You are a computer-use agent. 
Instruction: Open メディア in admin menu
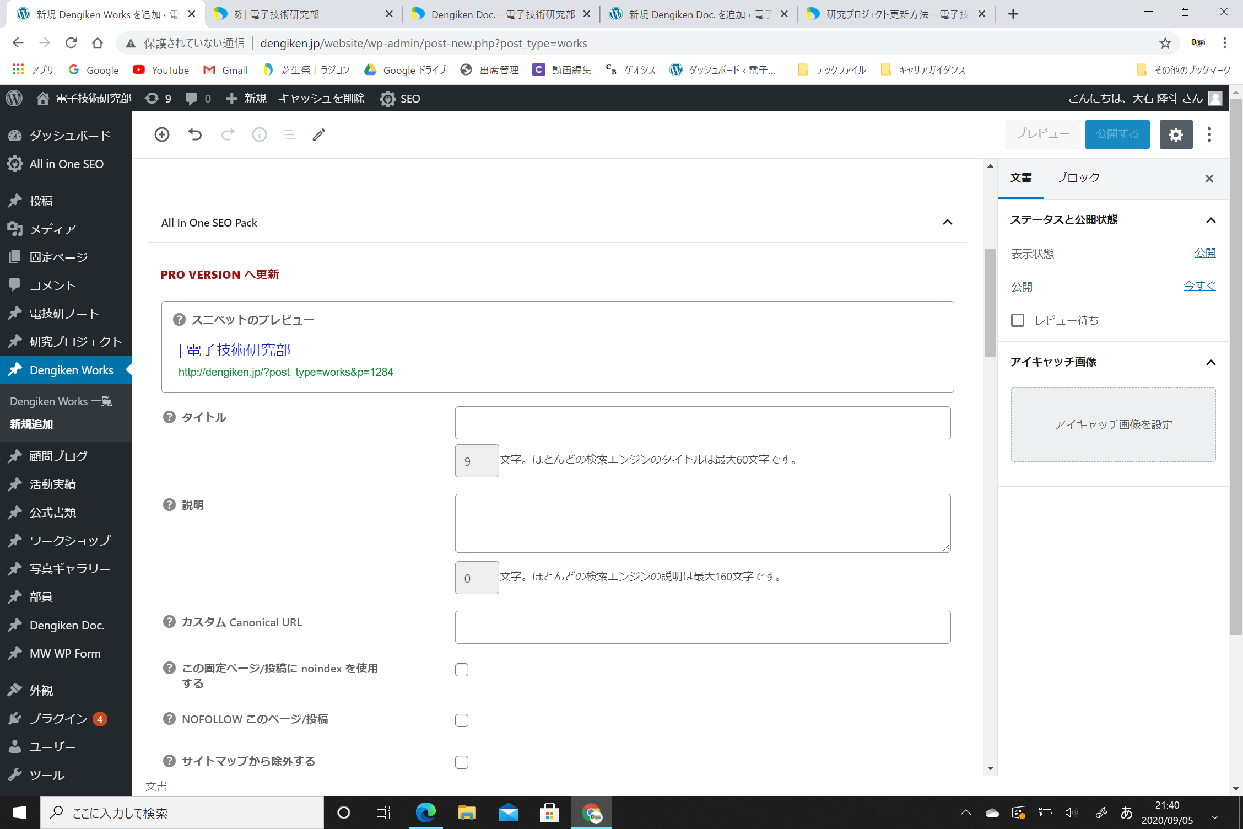tap(66, 229)
